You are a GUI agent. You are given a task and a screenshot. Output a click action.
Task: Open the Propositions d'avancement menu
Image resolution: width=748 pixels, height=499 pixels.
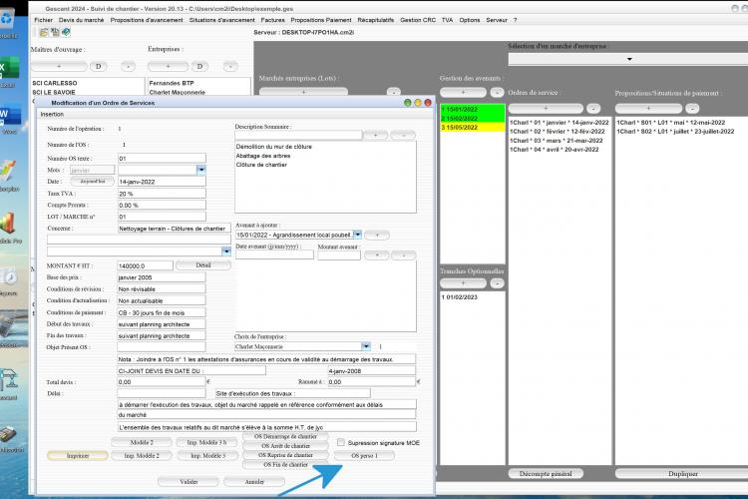(x=147, y=20)
